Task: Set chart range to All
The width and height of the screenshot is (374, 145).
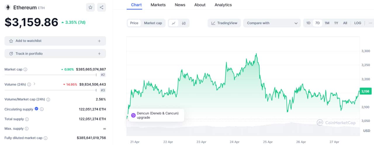Action: 345,23
